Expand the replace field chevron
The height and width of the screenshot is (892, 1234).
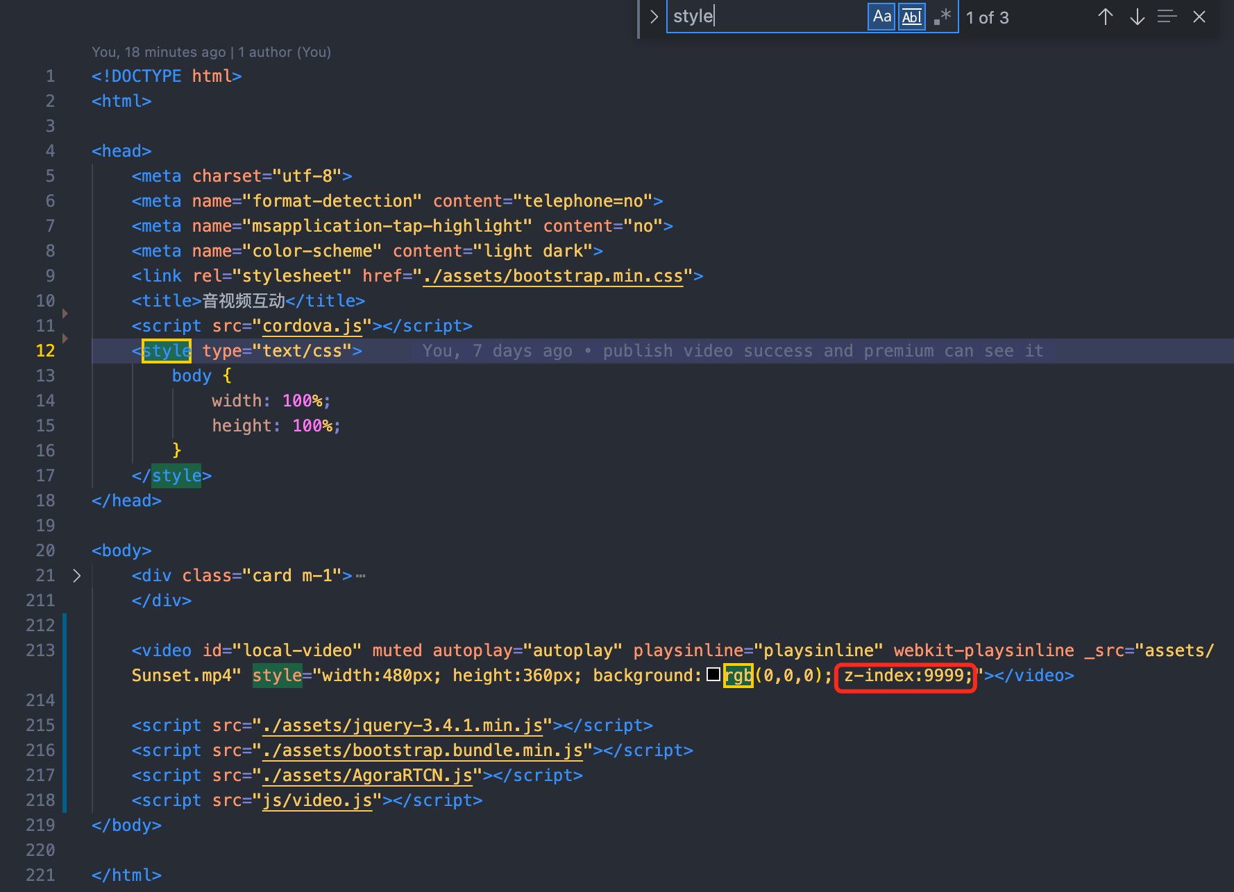click(x=653, y=17)
